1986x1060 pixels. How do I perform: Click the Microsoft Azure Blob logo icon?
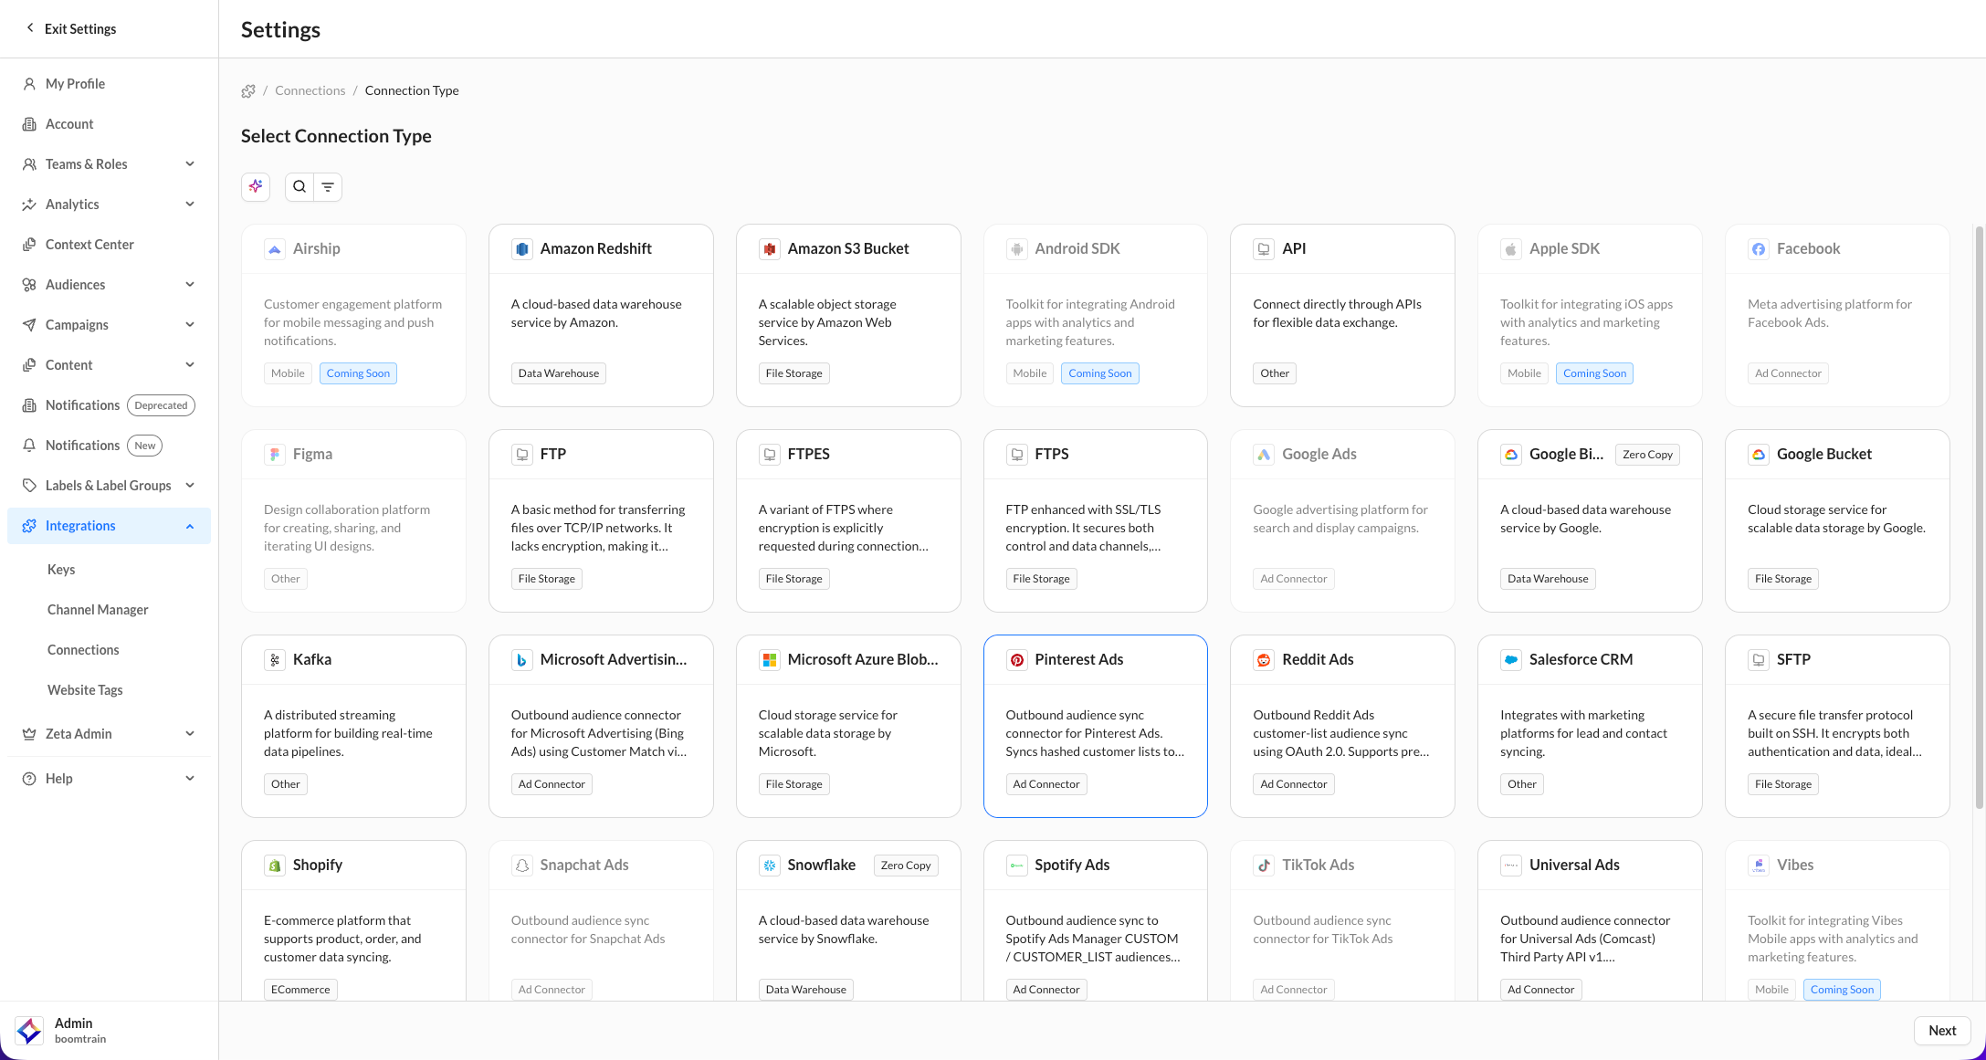[x=770, y=660]
